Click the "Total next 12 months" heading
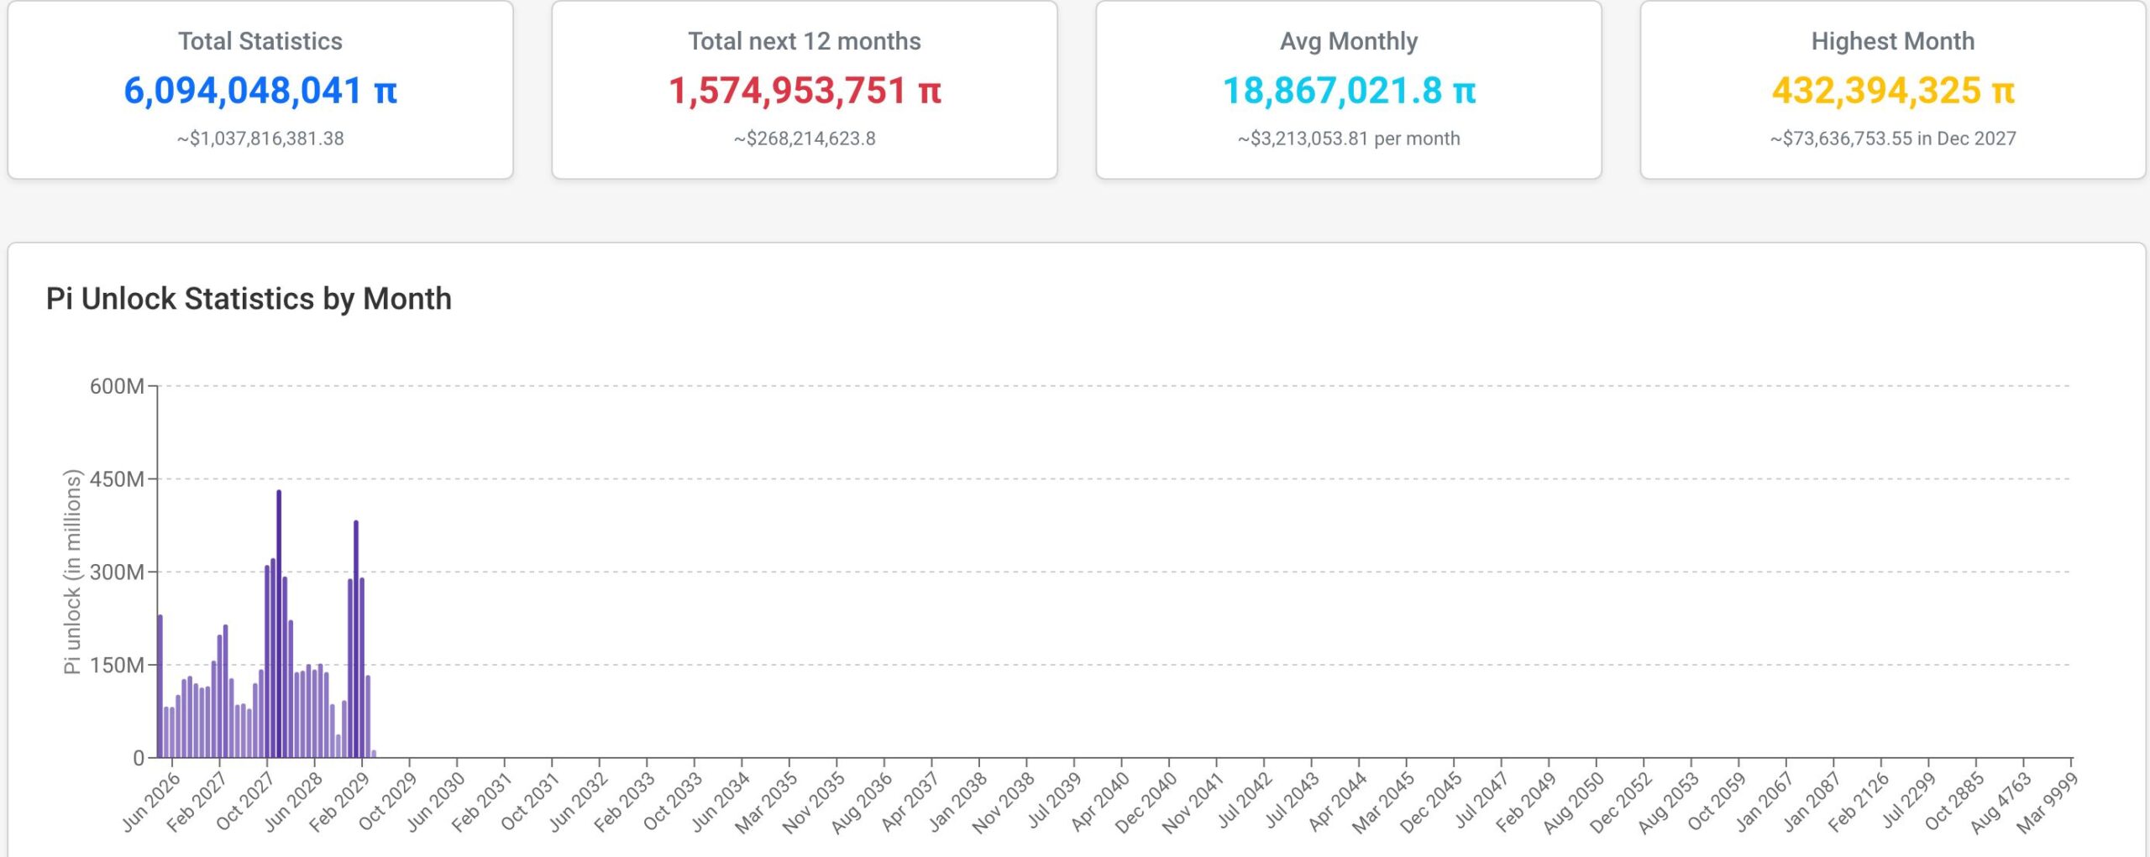 click(805, 41)
